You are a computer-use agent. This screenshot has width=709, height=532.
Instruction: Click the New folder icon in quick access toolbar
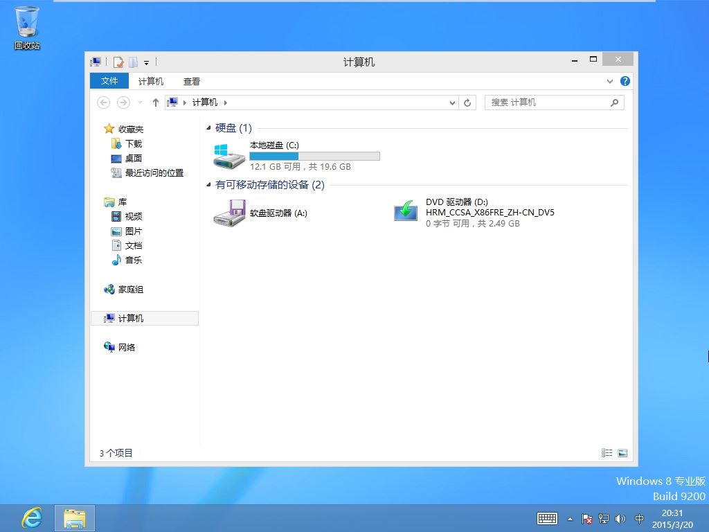coord(134,62)
